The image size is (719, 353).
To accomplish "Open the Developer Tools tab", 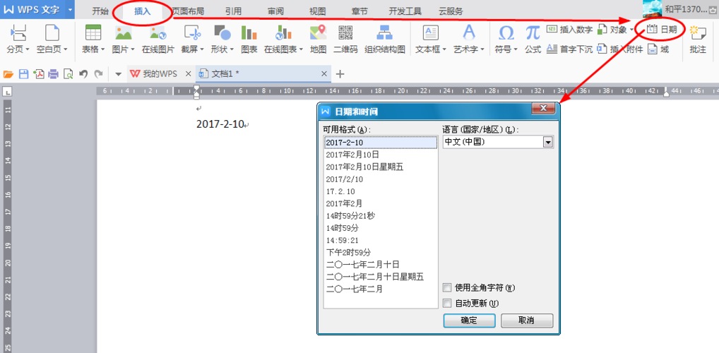I will point(405,11).
